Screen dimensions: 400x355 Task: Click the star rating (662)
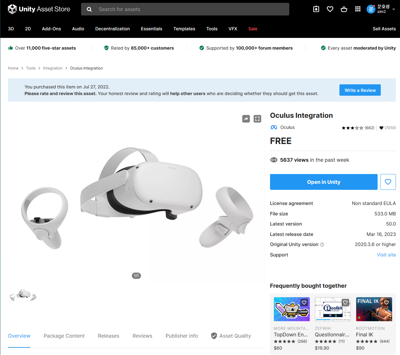pos(358,128)
